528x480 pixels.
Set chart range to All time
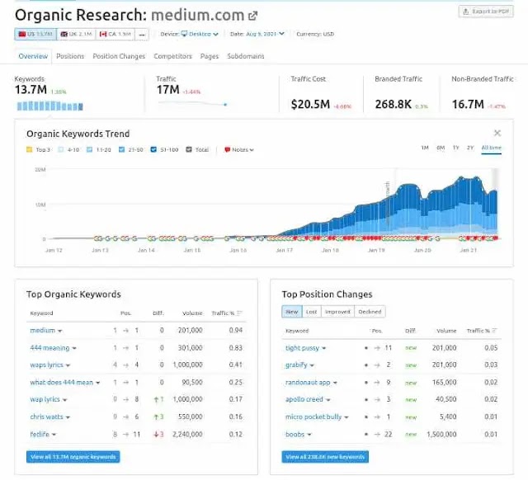pos(492,148)
